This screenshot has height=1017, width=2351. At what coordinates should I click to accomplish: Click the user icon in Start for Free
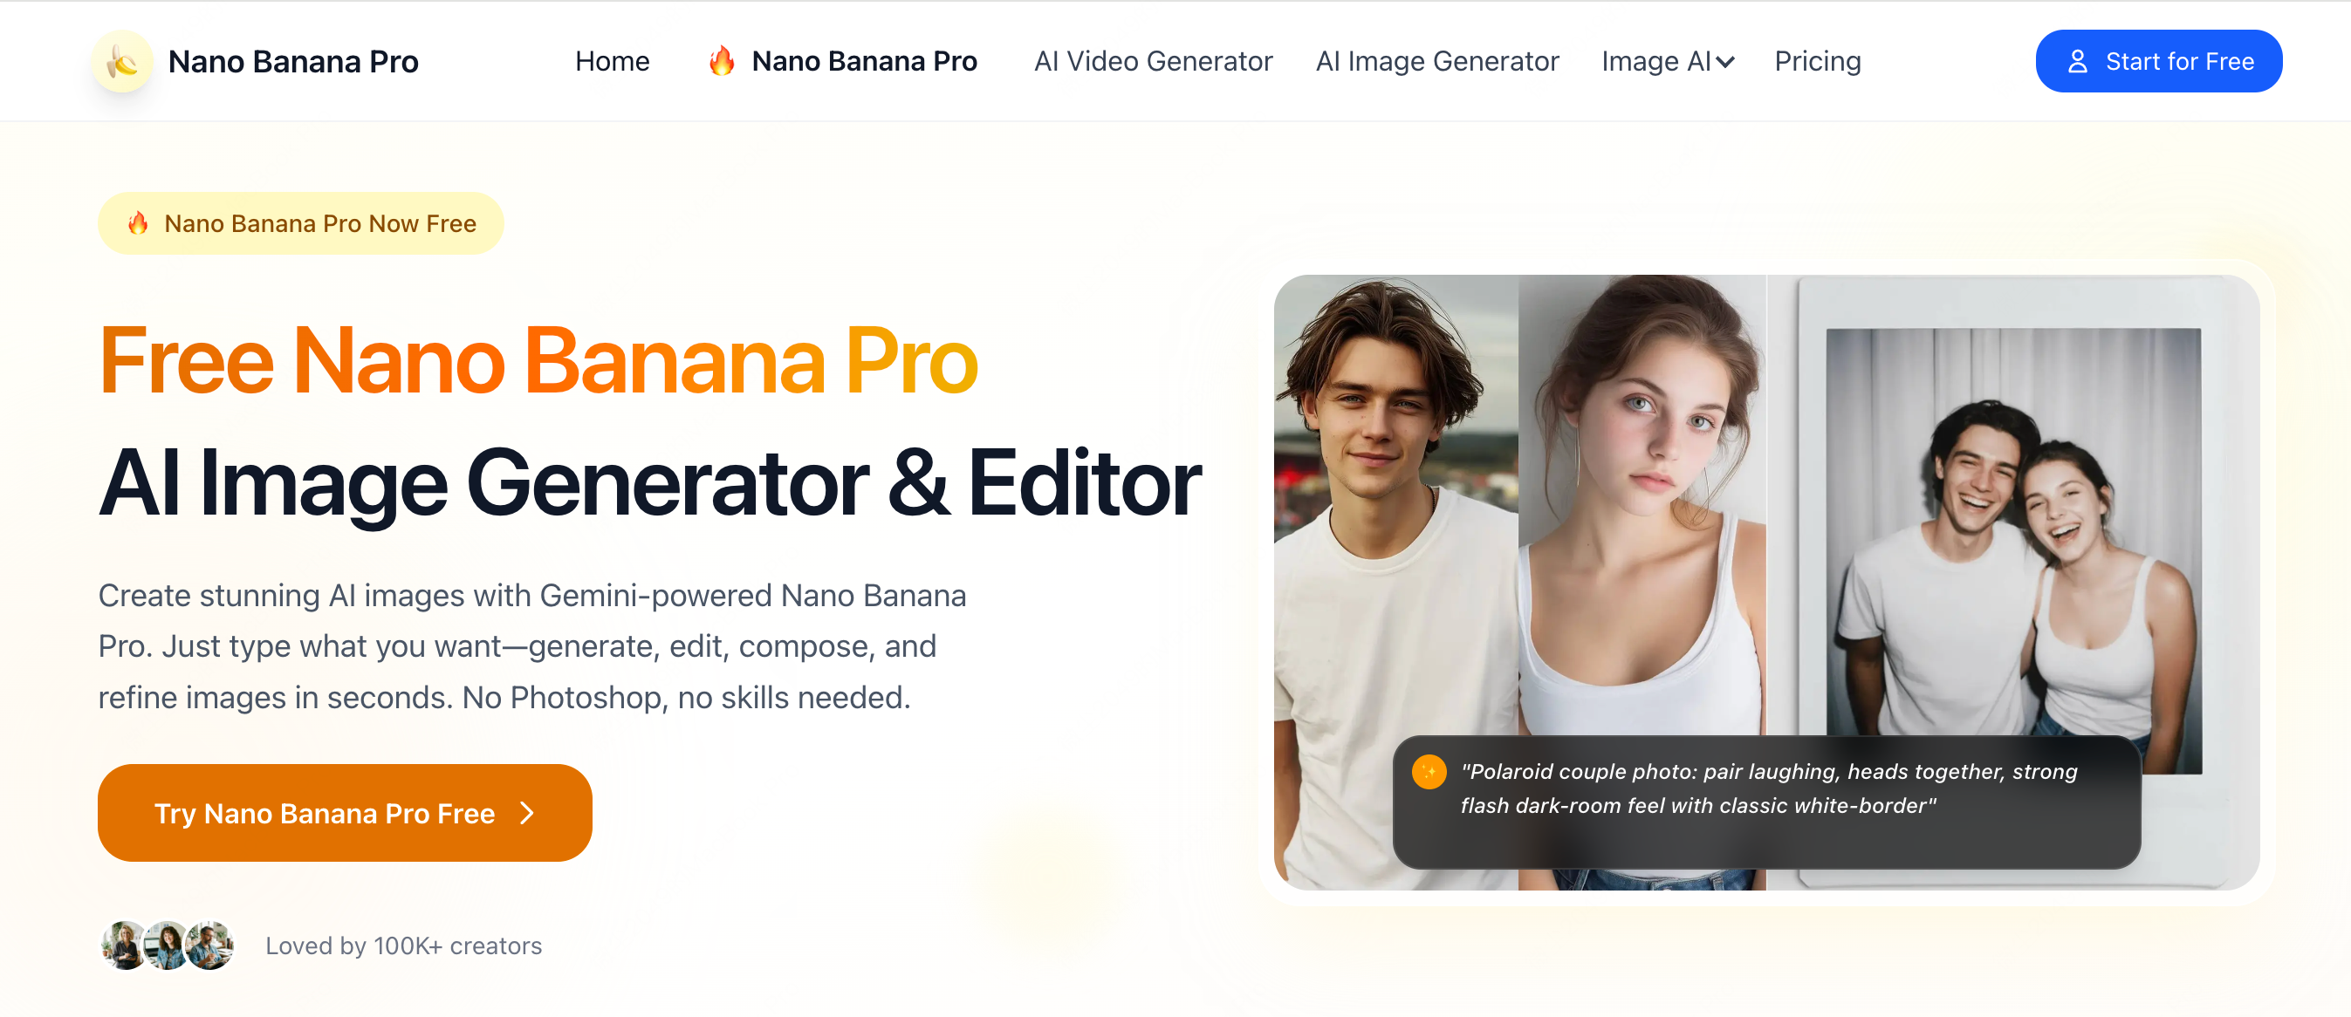2077,61
